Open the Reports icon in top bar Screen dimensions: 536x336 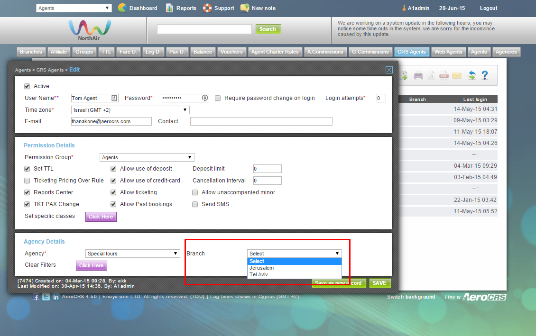click(x=169, y=8)
